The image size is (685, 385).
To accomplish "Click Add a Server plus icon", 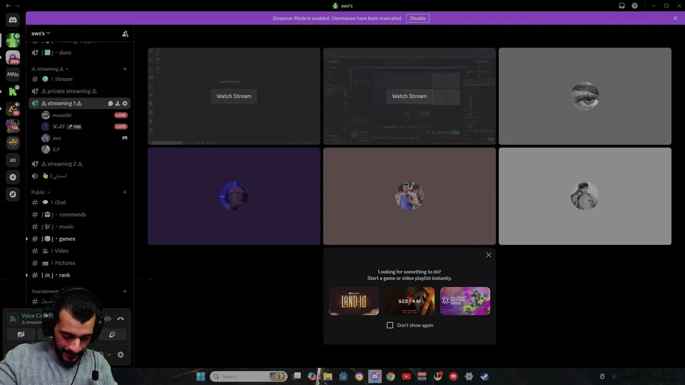I will click(13, 177).
